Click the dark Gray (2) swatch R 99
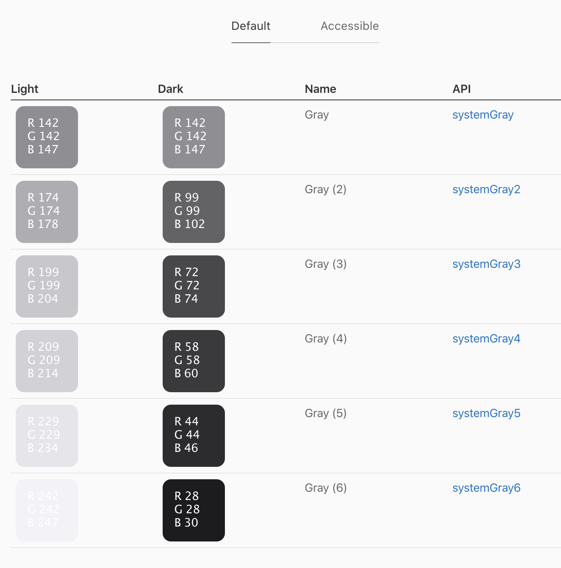561x568 pixels. pyautogui.click(x=194, y=212)
